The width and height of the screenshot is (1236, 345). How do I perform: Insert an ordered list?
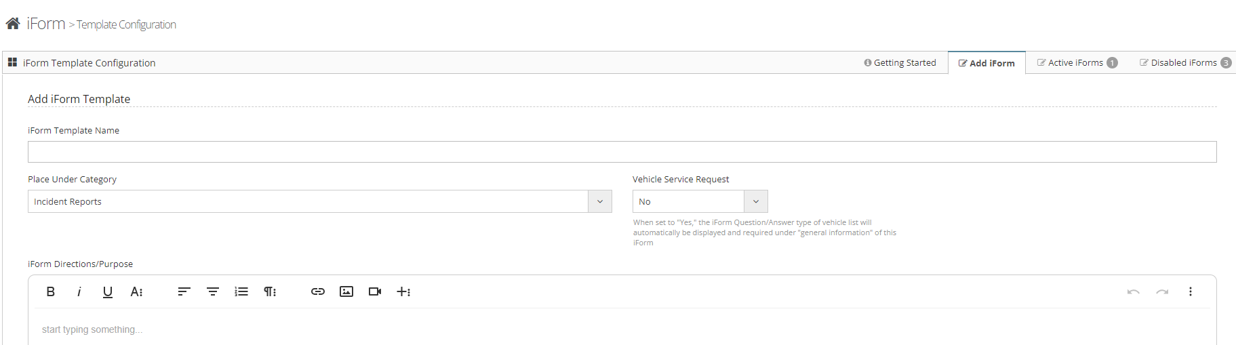241,291
